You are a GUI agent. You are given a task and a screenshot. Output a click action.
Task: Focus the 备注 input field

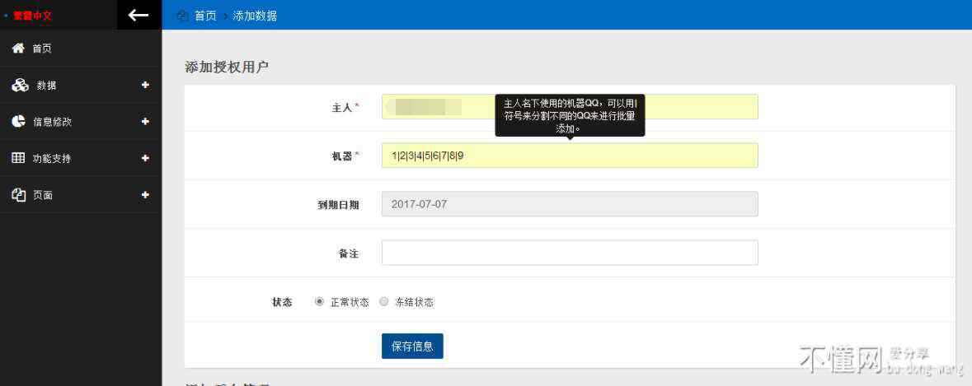pyautogui.click(x=570, y=253)
